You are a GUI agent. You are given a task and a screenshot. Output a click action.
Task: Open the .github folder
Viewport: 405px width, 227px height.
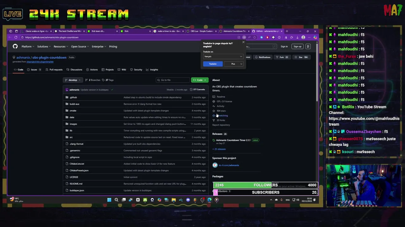tap(73, 97)
